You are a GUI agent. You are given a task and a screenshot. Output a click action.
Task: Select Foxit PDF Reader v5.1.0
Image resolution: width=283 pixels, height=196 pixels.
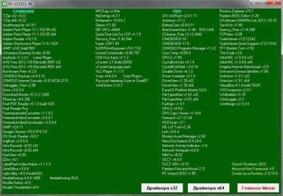(29, 104)
